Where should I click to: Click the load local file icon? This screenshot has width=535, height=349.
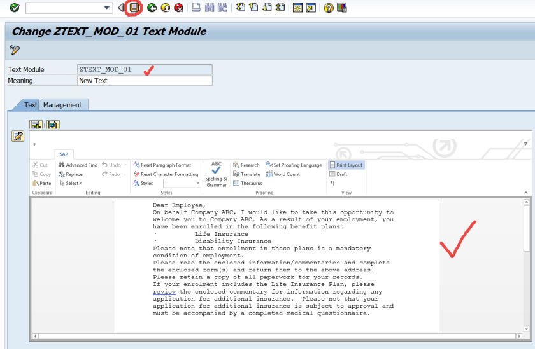click(x=36, y=125)
